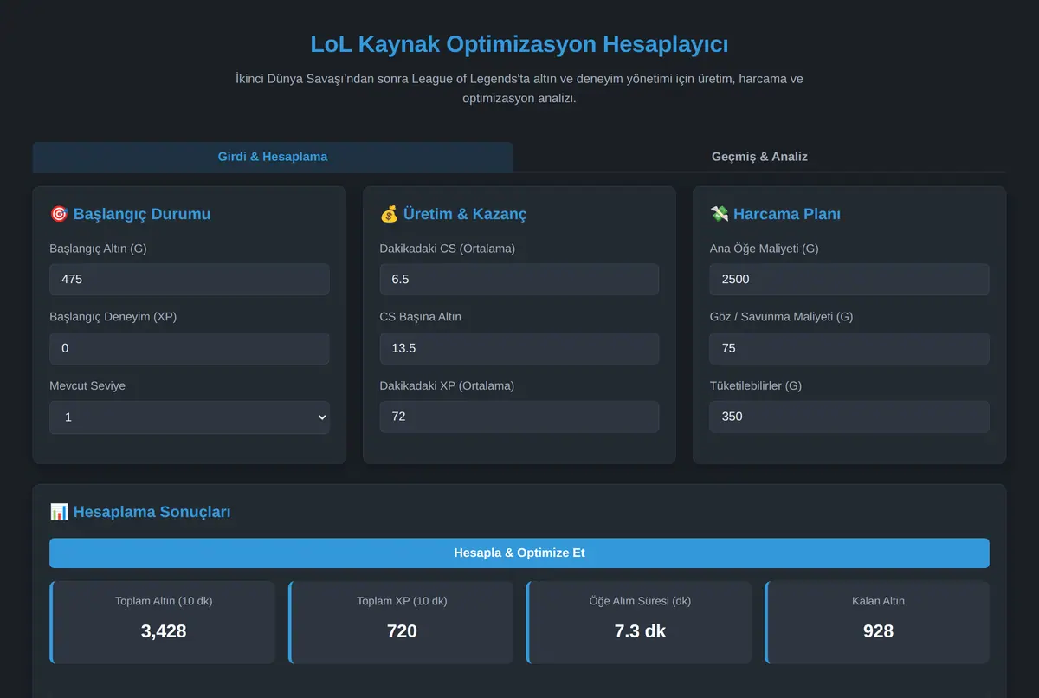Click the flying money icon beside Harcama Planı

point(719,214)
